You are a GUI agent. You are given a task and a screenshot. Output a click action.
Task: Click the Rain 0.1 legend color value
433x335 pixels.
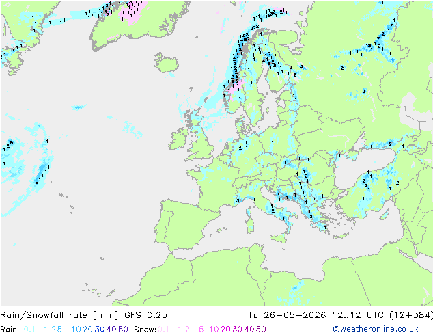(29, 330)
